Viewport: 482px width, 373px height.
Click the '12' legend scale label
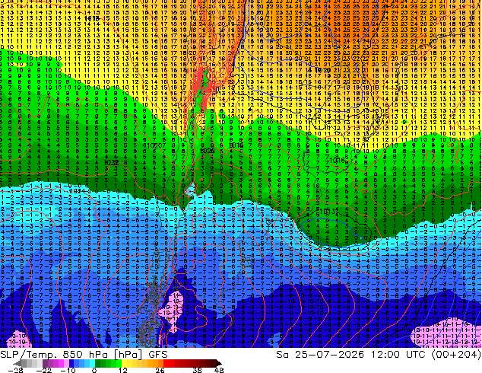point(123,370)
